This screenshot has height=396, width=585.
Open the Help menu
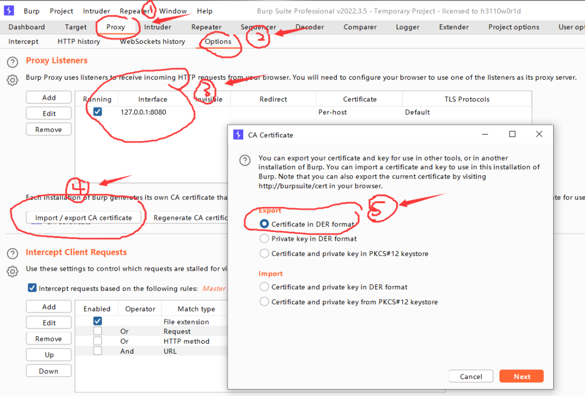(204, 11)
